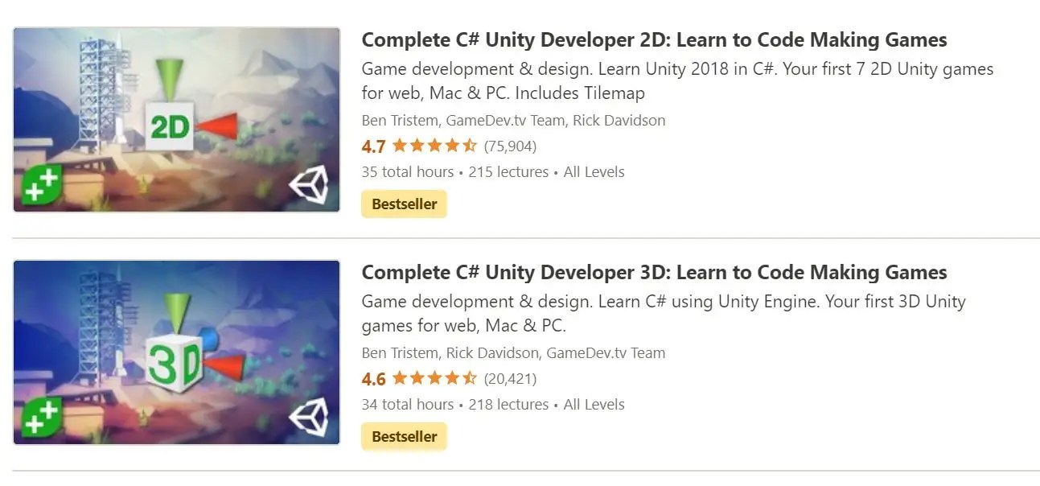Click the Bestseller badge on the 2D course
Image resolution: width=1040 pixels, height=486 pixels.
click(x=404, y=204)
